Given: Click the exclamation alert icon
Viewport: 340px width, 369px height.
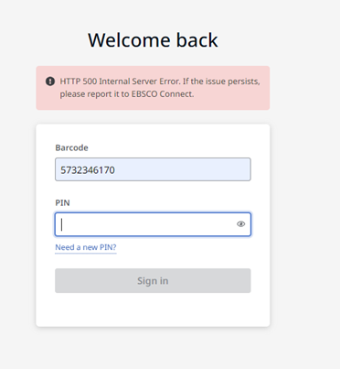Looking at the screenshot, I should pyautogui.click(x=50, y=81).
